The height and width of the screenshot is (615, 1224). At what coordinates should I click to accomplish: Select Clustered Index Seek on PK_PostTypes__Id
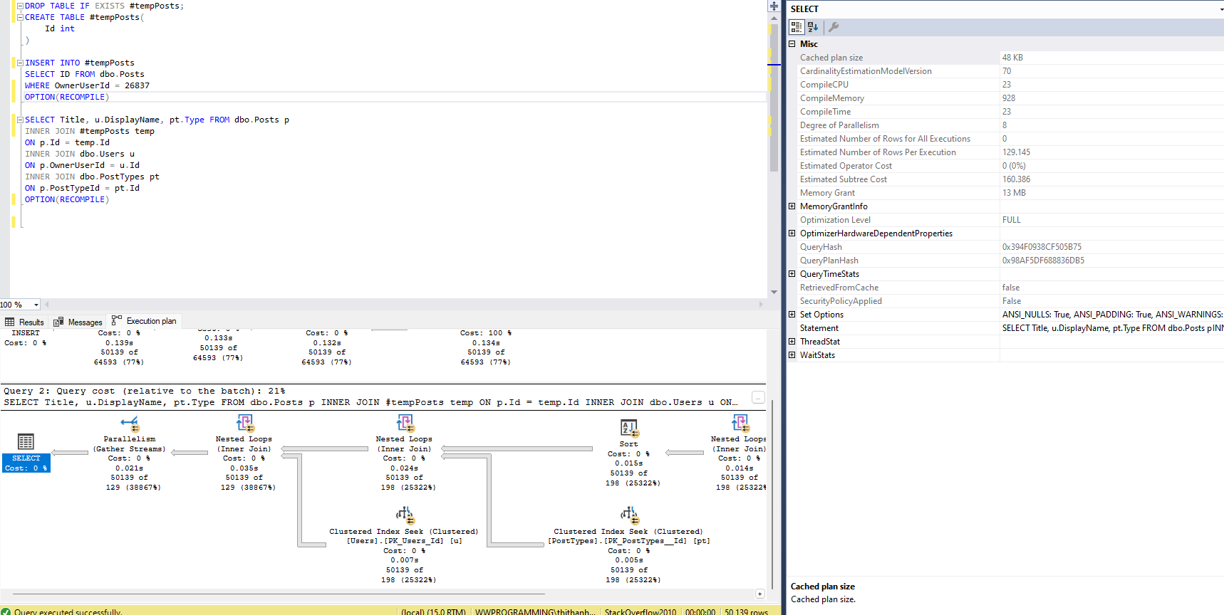[628, 545]
